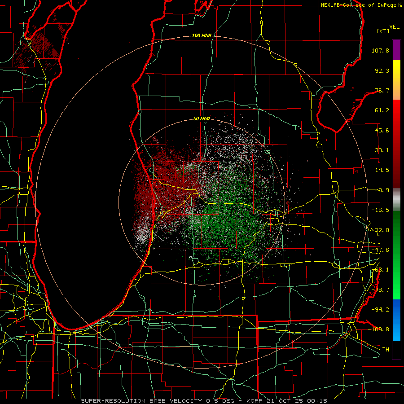This screenshot has height=404, width=404.
Task: Click the 61.2 scale value
Action: [x=382, y=110]
